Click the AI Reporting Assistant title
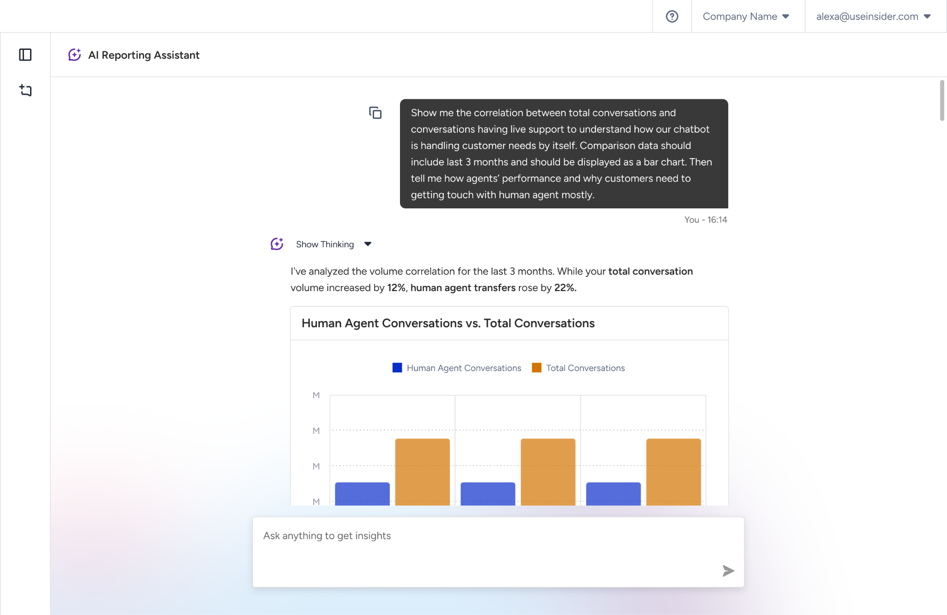The height and width of the screenshot is (615, 947). pyautogui.click(x=144, y=55)
